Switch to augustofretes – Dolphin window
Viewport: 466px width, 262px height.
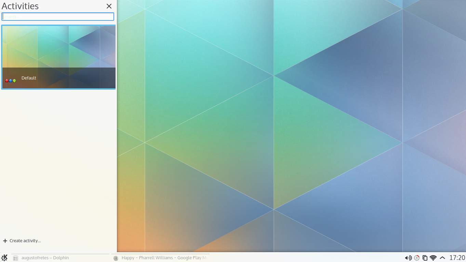61,258
